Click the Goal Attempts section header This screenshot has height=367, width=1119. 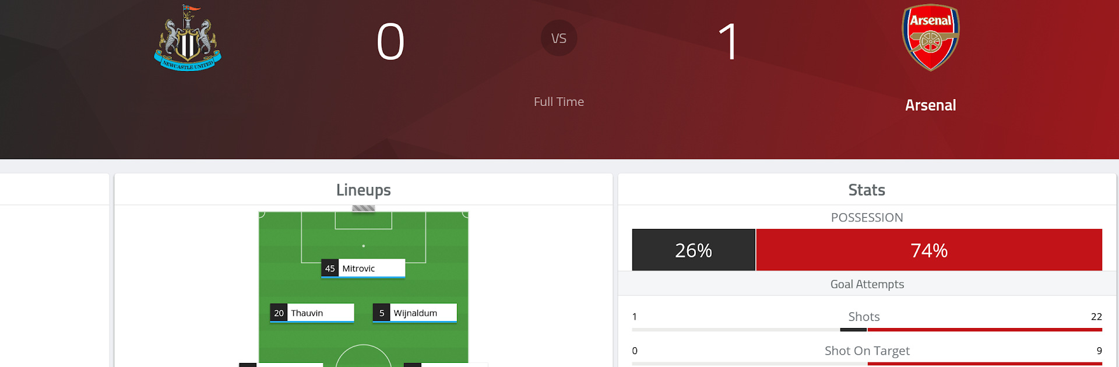tap(867, 284)
